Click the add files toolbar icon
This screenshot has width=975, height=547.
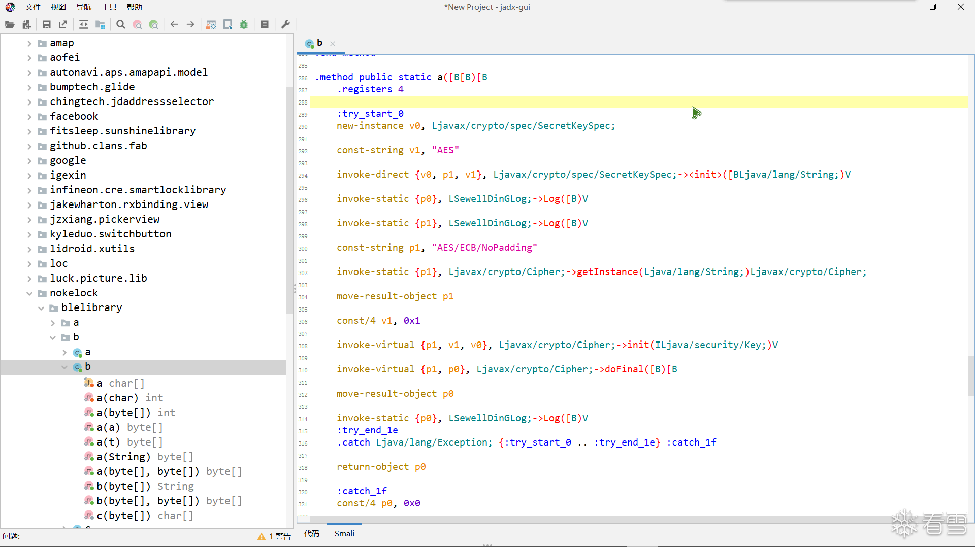(x=26, y=24)
